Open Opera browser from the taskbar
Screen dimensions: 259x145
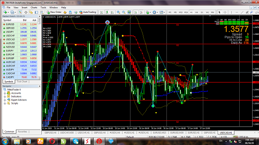click(x=52, y=141)
